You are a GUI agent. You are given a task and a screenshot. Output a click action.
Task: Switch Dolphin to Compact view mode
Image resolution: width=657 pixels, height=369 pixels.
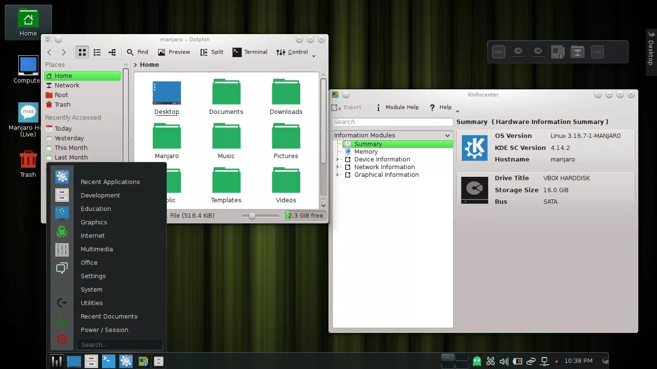tap(97, 52)
